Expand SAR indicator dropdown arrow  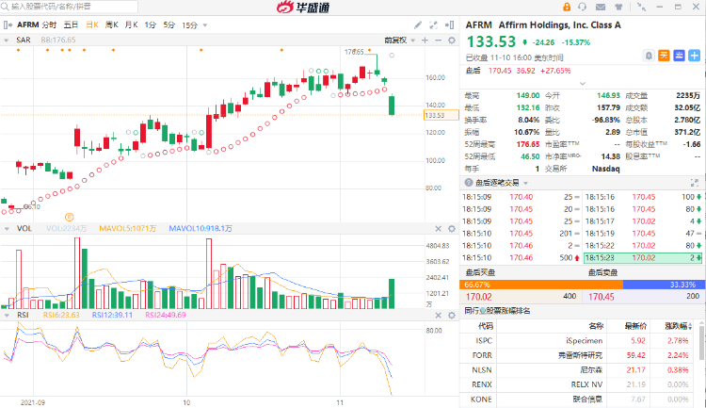point(7,41)
